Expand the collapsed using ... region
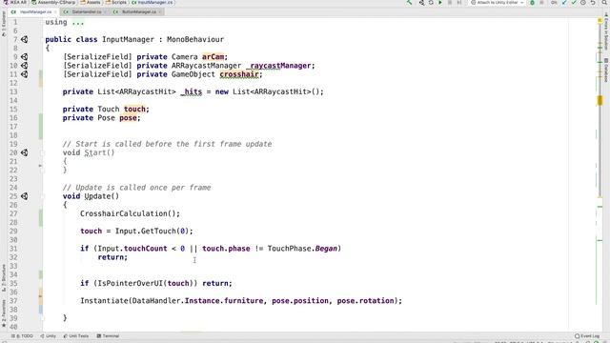The image size is (610, 343). pos(78,22)
